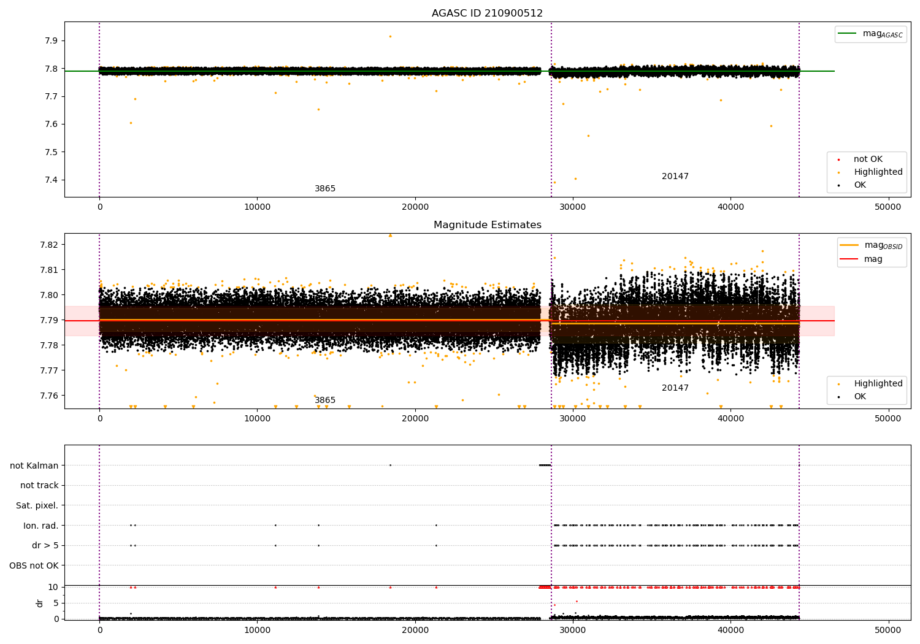Select the mag AGASC legend entry in top plot
The width and height of the screenshot is (920, 644).
click(870, 34)
